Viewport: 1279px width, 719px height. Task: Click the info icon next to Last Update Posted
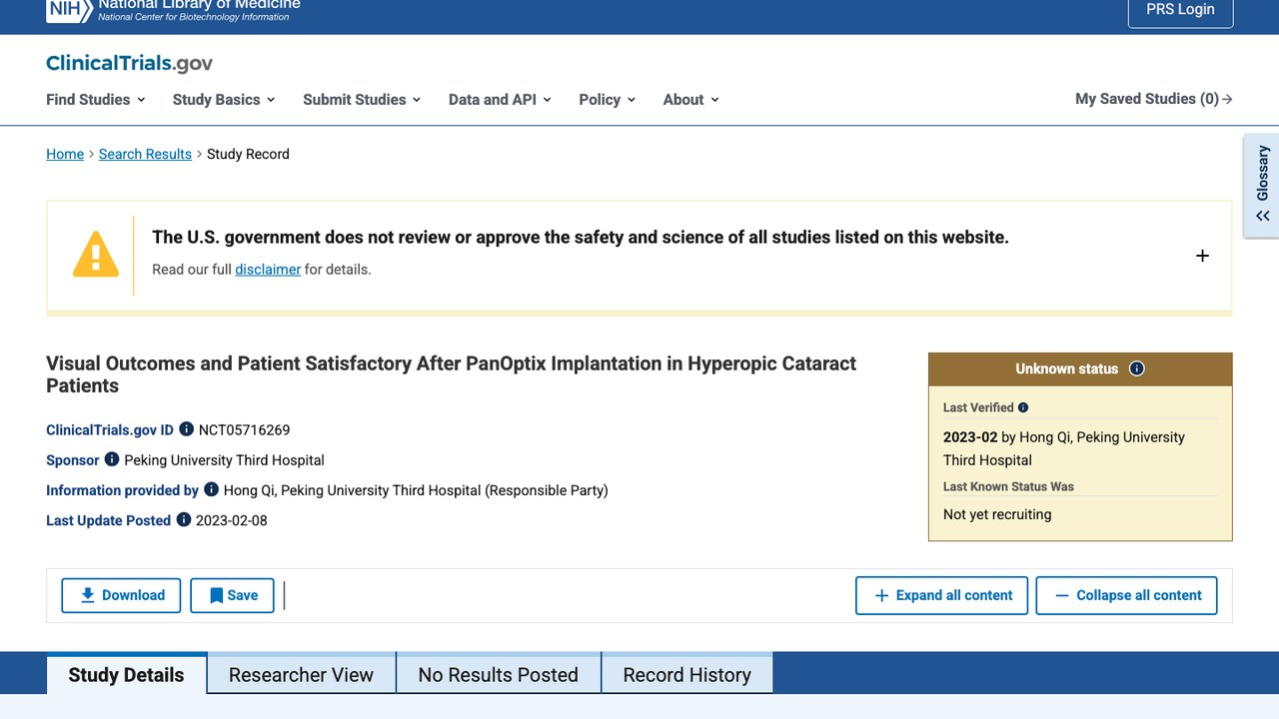coord(184,519)
